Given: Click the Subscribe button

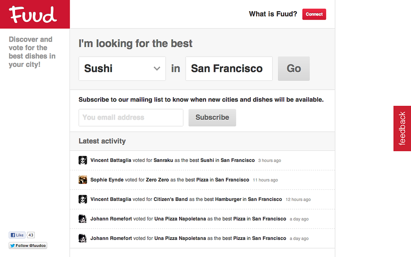Looking at the screenshot, I should point(212,118).
